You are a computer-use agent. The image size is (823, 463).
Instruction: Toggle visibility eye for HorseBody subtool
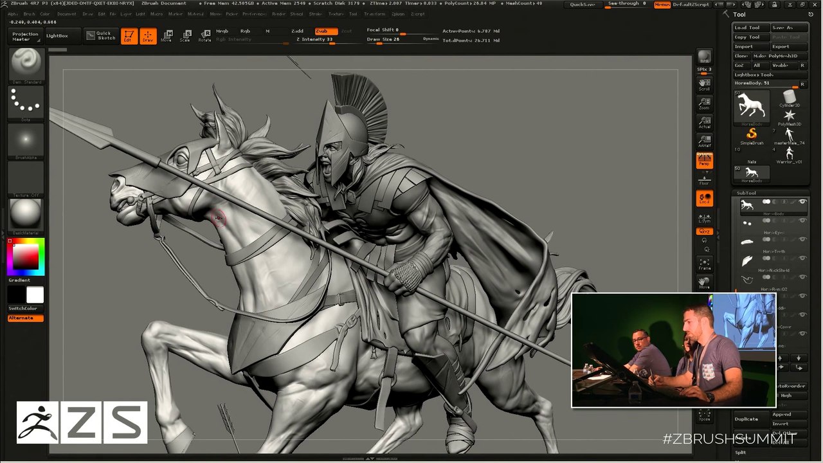coord(802,203)
